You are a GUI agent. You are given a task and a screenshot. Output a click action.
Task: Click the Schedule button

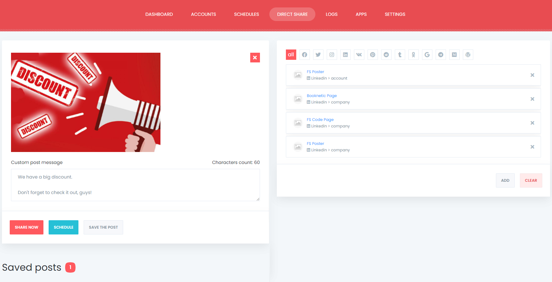pyautogui.click(x=64, y=227)
